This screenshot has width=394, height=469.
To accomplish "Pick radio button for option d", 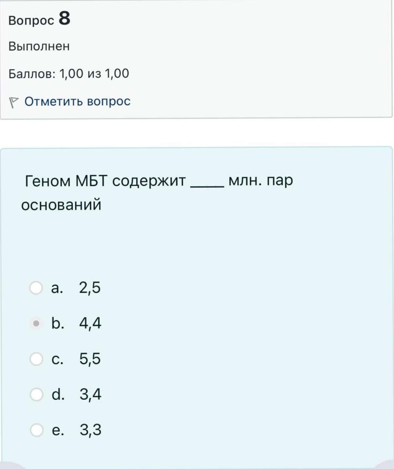I will [36, 394].
